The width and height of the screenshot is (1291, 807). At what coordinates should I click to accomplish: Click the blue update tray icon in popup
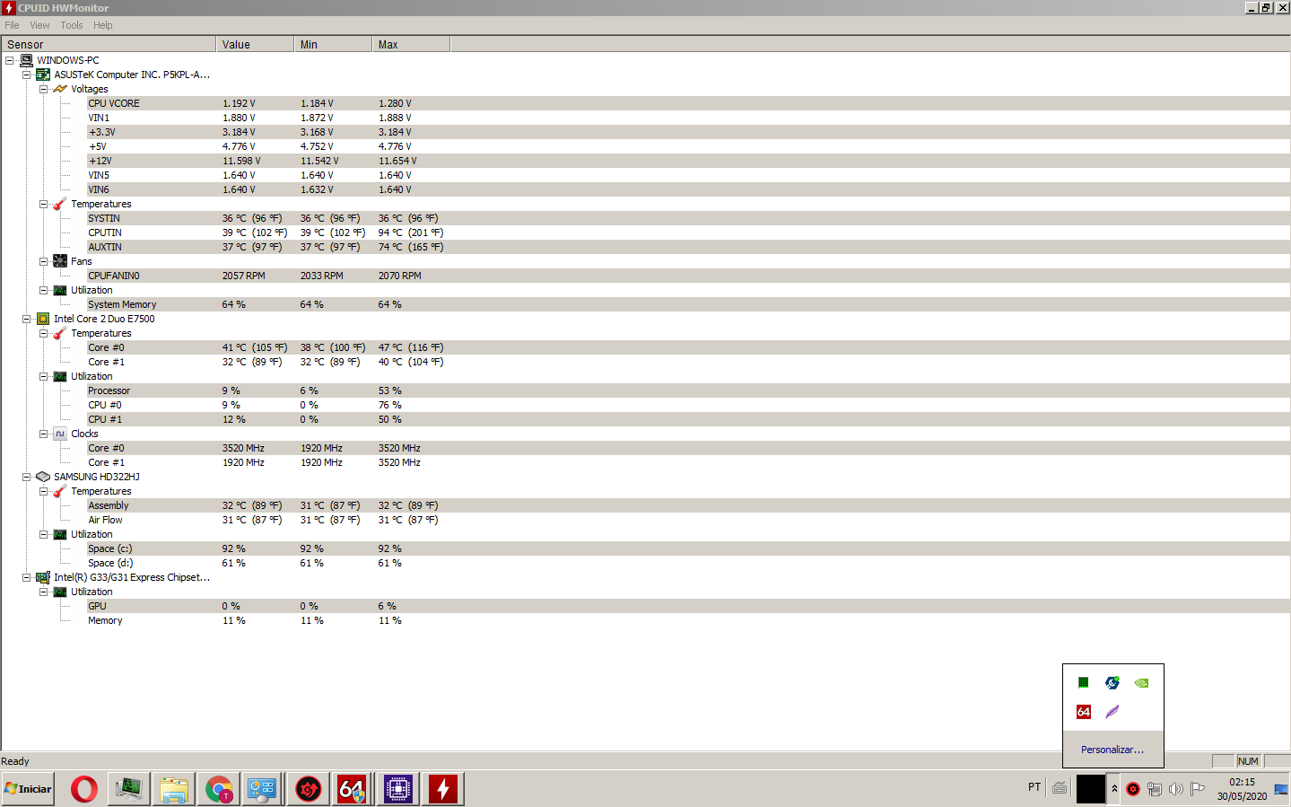(x=1112, y=683)
